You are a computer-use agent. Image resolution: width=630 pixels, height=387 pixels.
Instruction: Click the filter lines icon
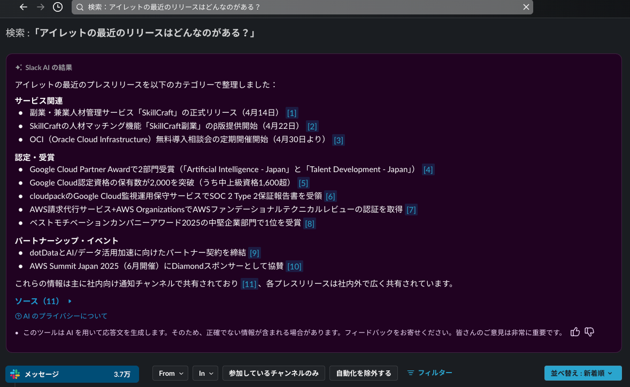[410, 373]
